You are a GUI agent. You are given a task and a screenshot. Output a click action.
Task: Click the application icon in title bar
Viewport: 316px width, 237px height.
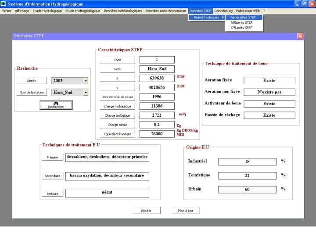tap(3, 4)
